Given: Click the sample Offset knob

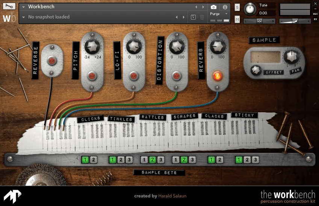Looking at the screenshot, I should tap(256, 70).
